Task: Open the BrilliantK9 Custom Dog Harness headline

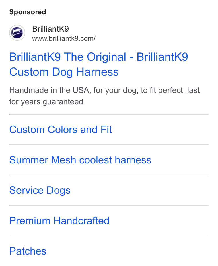Action: (98, 64)
